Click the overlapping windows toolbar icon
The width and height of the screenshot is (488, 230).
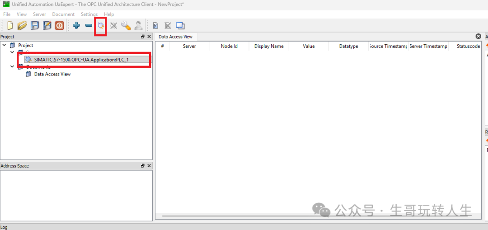(x=180, y=25)
